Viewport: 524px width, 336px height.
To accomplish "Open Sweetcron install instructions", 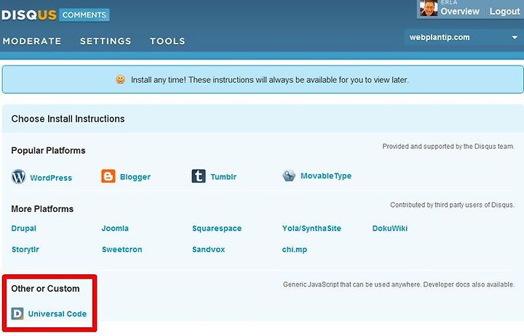I will (x=122, y=250).
